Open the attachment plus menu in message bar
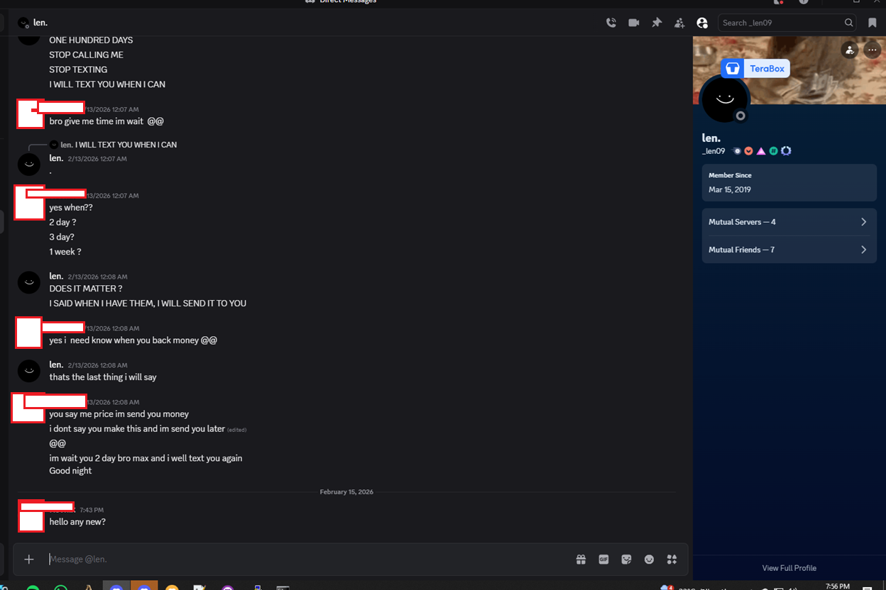 coord(28,559)
